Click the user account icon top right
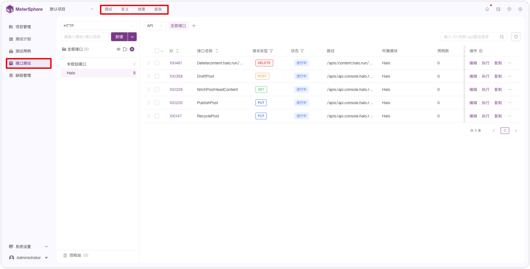The height and width of the screenshot is (269, 530). 520,9
